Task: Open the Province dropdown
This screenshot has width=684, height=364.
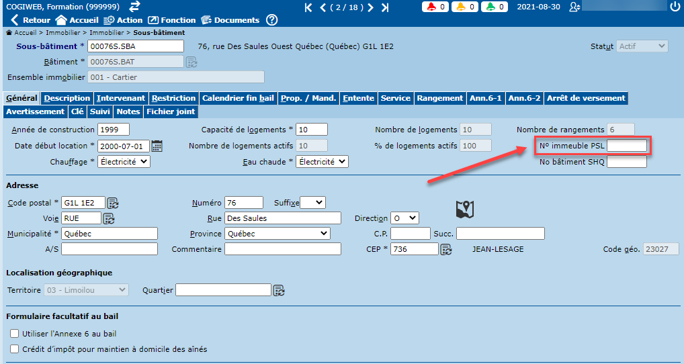Action: [x=277, y=234]
